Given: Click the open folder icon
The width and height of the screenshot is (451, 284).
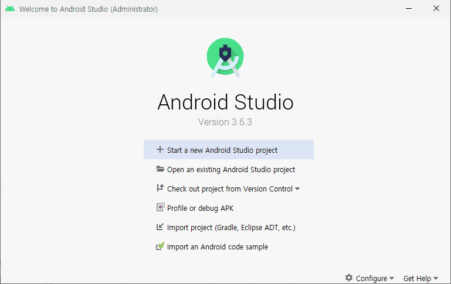Looking at the screenshot, I should (160, 169).
